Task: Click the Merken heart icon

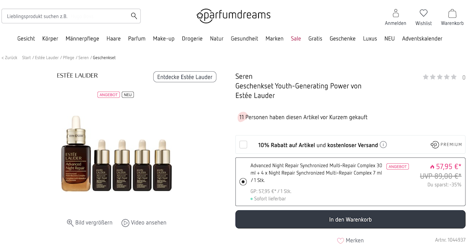Action: tap(340, 240)
